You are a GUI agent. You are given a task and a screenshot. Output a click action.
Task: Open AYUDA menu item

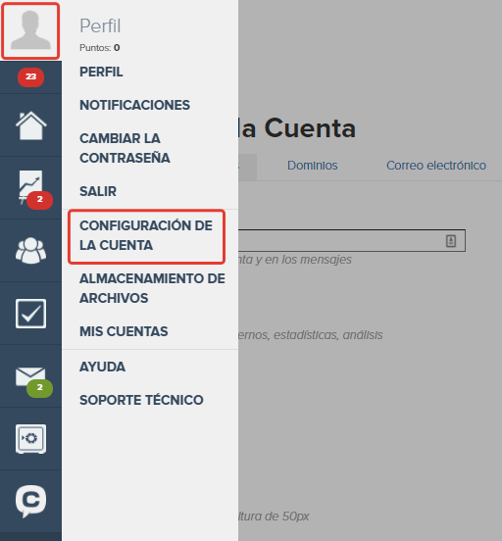[x=103, y=367]
